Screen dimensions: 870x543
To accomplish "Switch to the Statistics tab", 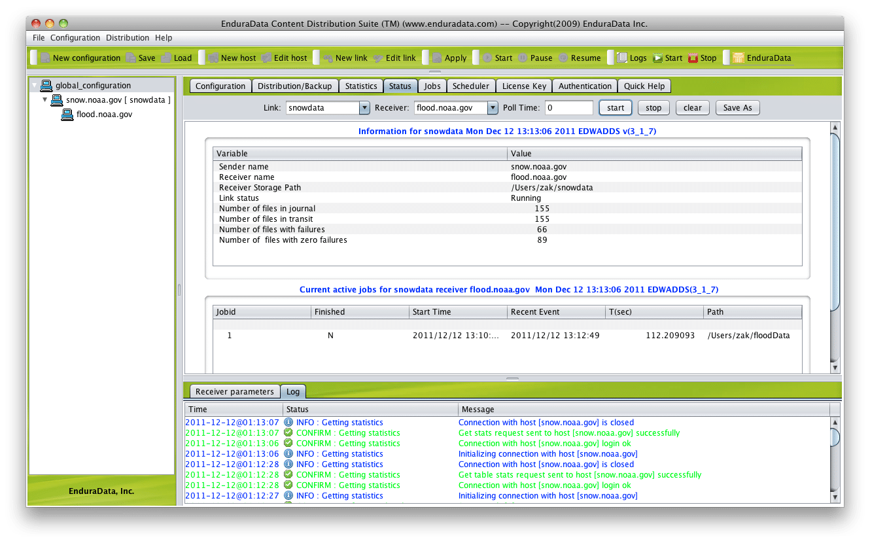I will (361, 86).
